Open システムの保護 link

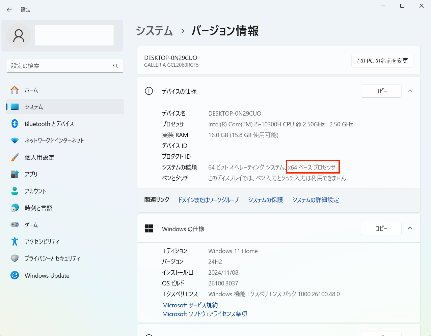point(266,200)
